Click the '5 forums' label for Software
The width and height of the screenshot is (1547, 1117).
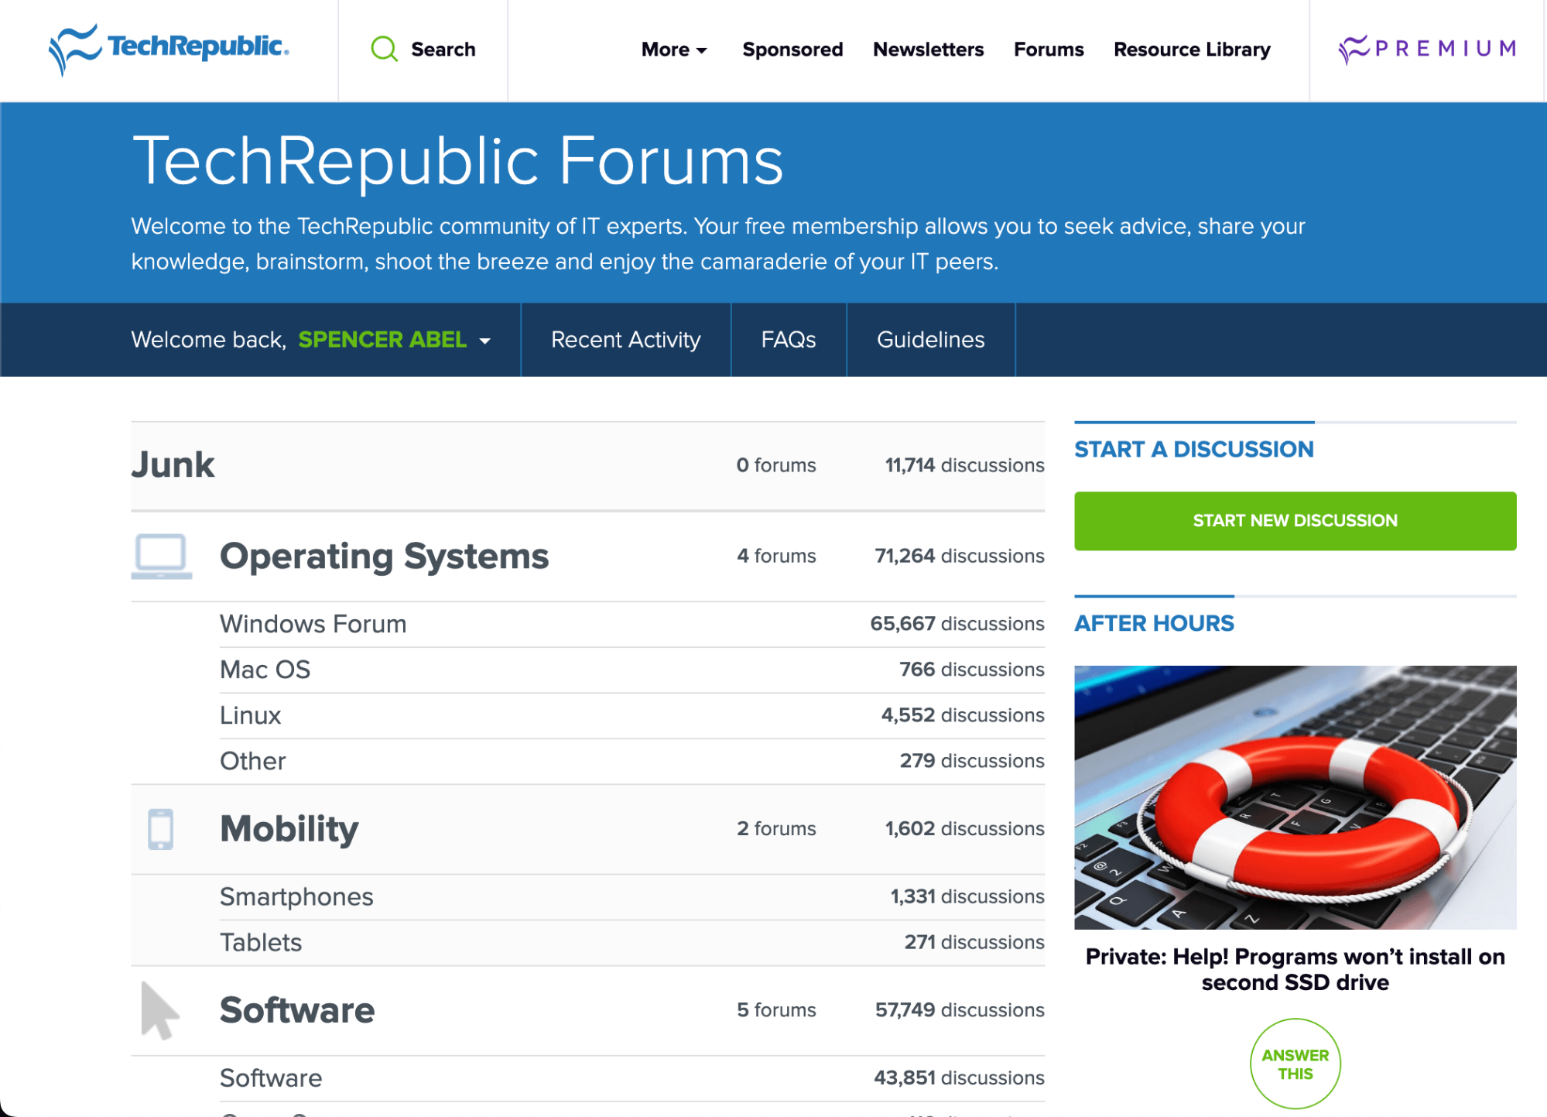tap(776, 1010)
